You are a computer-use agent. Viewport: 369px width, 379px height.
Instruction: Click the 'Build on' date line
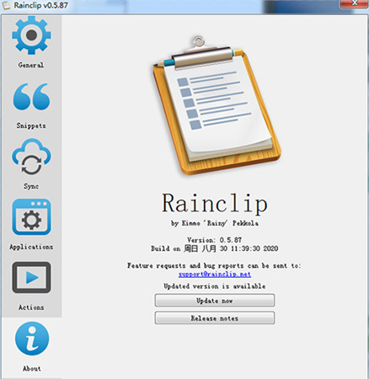click(215, 248)
